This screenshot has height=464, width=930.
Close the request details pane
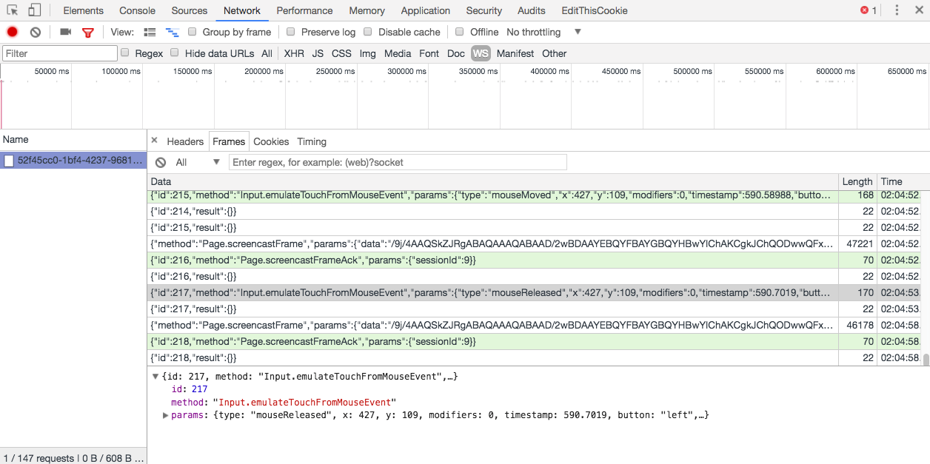point(154,141)
